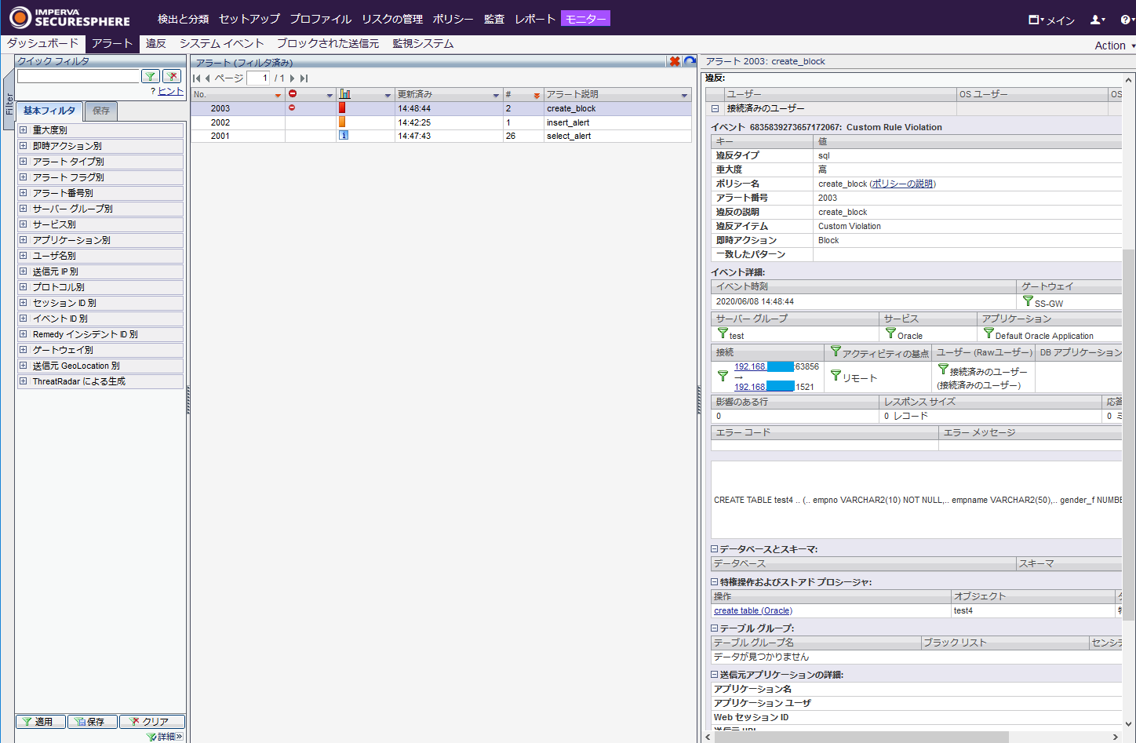This screenshot has width=1136, height=743.
Task: Expand the 即時アクション別 filter group
Action: click(x=24, y=146)
